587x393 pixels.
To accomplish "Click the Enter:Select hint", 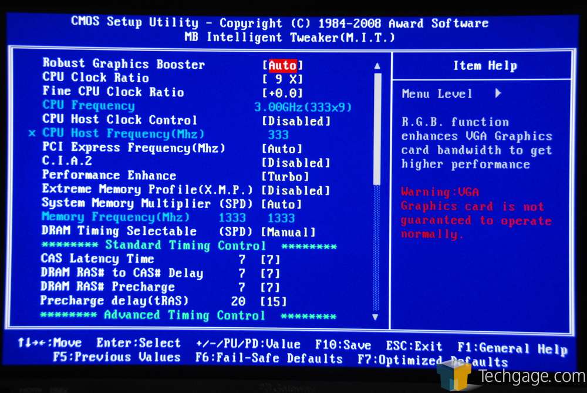I will [139, 343].
